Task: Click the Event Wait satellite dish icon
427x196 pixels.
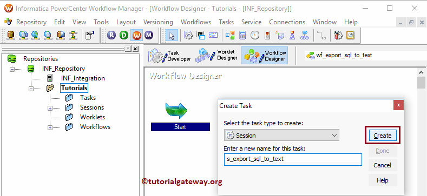Action: (280, 35)
